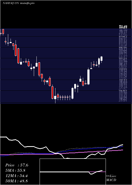Viewport: 132px width, 185px height.
Task: Click the last white candle on the chart
Action: pos(101,59)
